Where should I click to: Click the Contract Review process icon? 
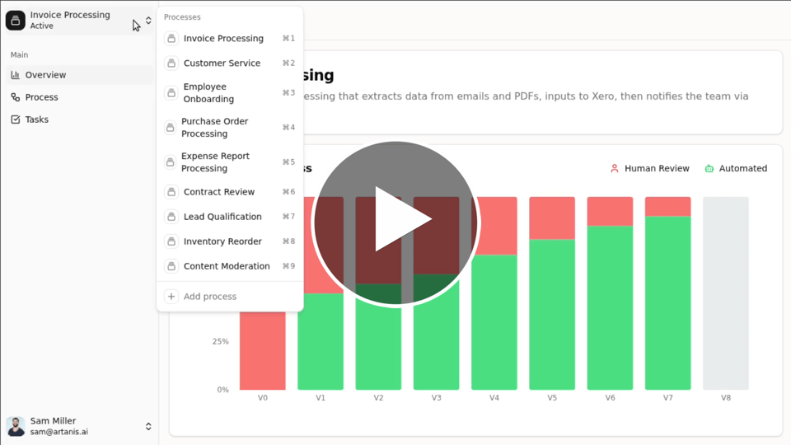[171, 192]
